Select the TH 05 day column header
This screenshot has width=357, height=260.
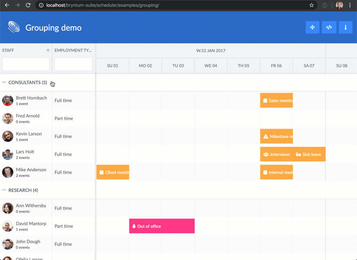pos(243,65)
